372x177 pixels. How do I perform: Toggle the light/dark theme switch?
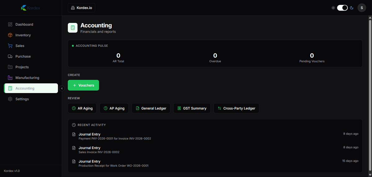click(x=342, y=8)
